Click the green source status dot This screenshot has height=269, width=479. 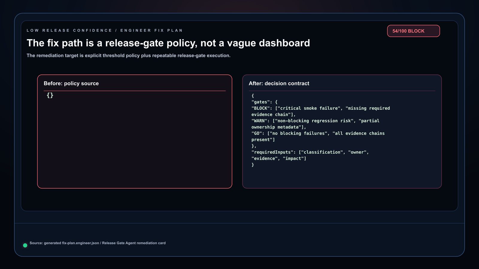point(25,245)
